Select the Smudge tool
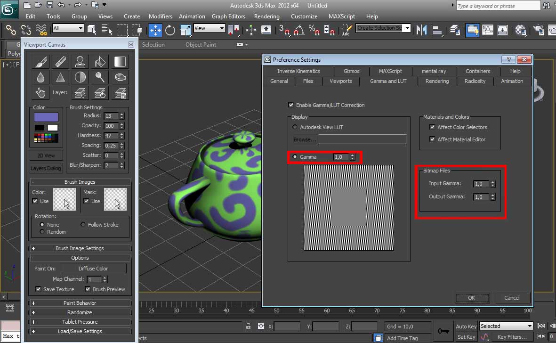This screenshot has width=556, height=343. tap(120, 77)
